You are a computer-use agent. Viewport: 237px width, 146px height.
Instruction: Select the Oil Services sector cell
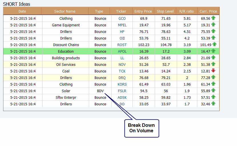66,65
